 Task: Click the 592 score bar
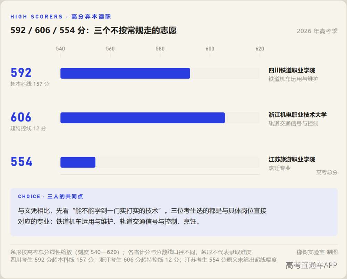coord(125,73)
